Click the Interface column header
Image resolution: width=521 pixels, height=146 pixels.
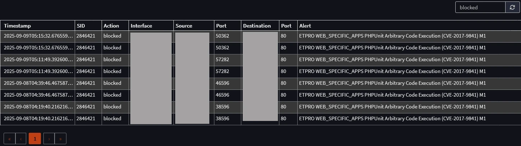pyautogui.click(x=141, y=26)
